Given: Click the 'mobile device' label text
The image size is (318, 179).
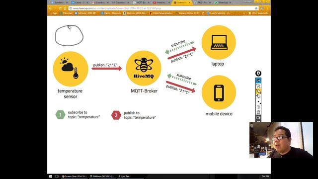Looking at the screenshot, I should click(x=219, y=114).
